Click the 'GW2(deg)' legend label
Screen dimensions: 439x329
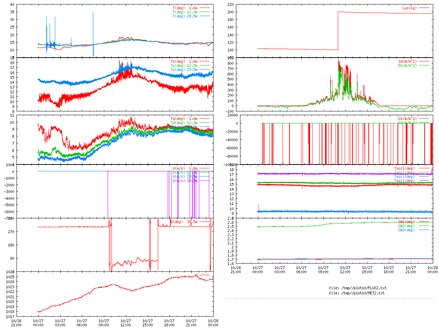(406, 226)
